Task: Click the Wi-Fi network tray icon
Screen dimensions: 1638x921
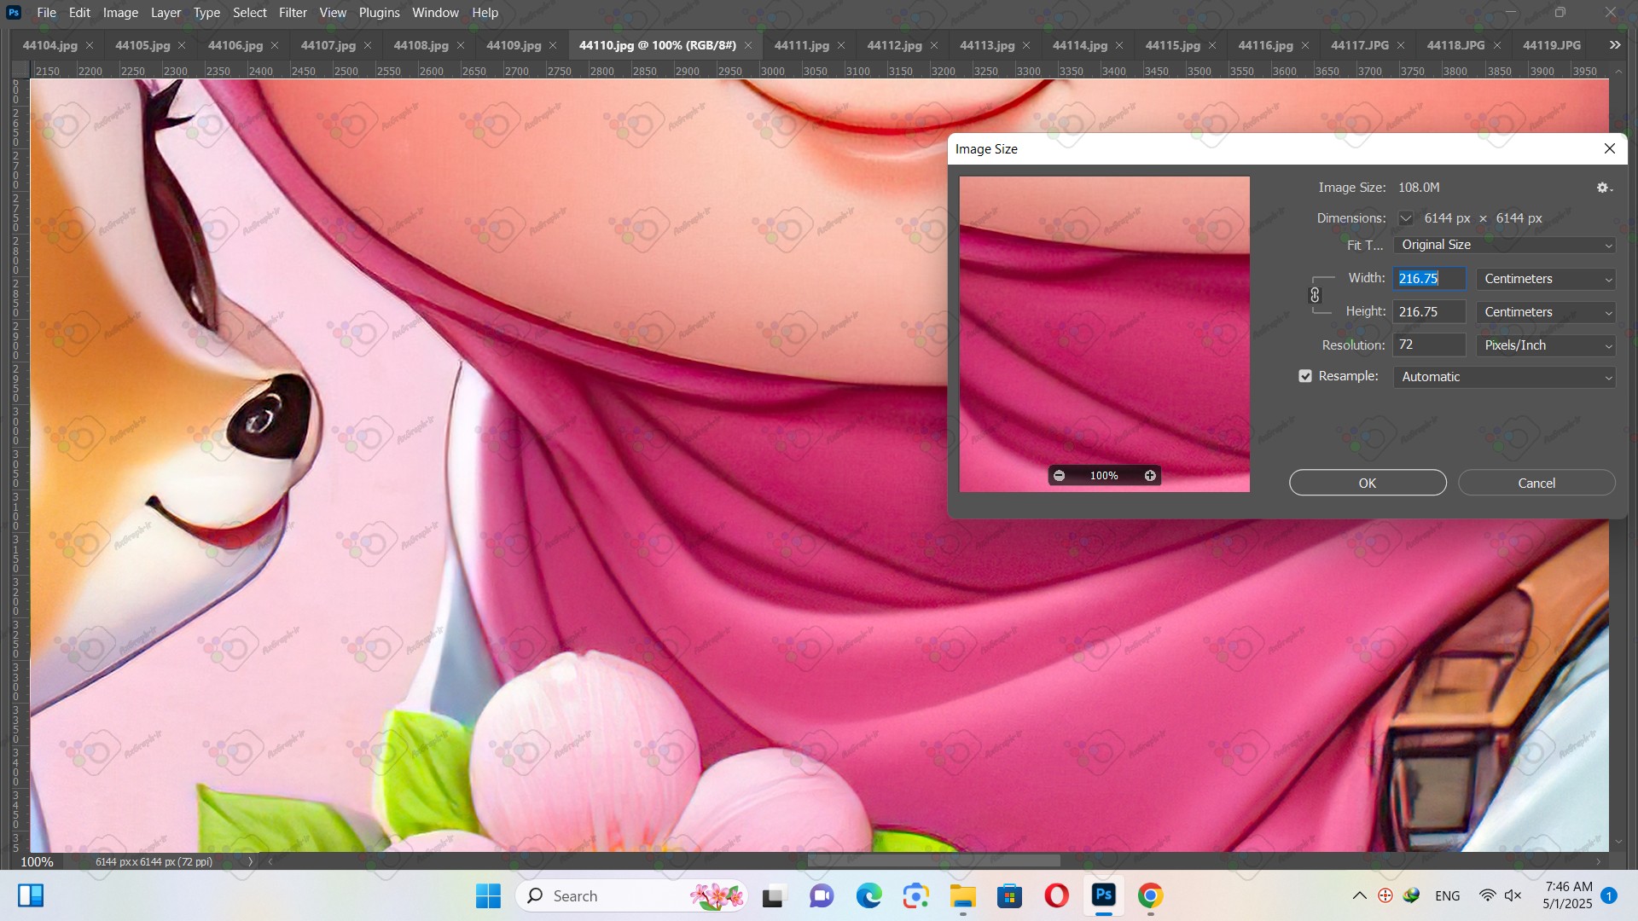Action: click(1487, 895)
